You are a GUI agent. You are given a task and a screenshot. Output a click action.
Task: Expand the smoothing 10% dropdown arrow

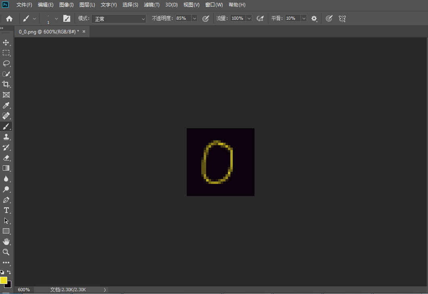pos(303,19)
